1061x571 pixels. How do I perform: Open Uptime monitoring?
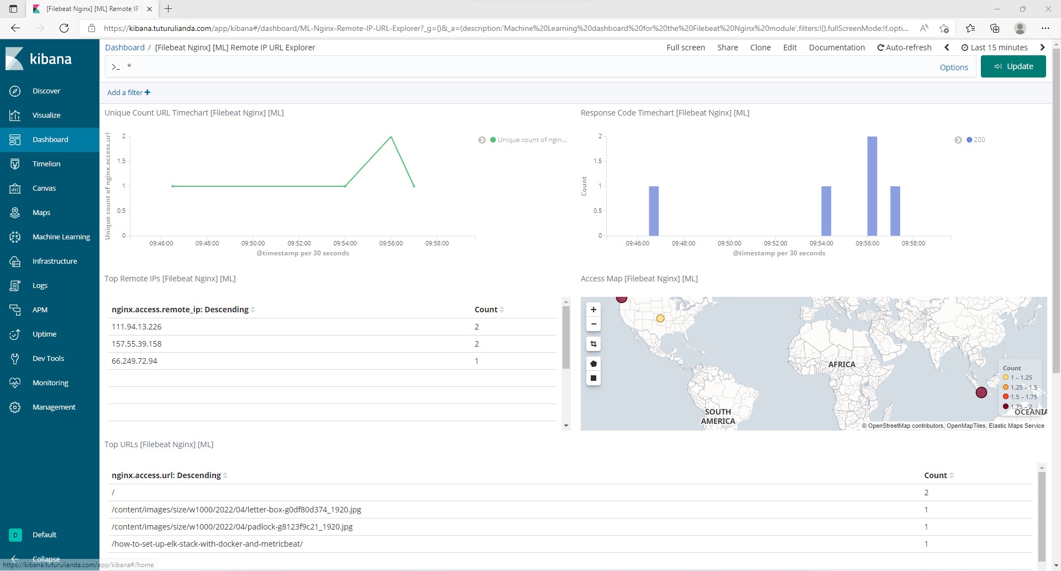[x=44, y=334]
